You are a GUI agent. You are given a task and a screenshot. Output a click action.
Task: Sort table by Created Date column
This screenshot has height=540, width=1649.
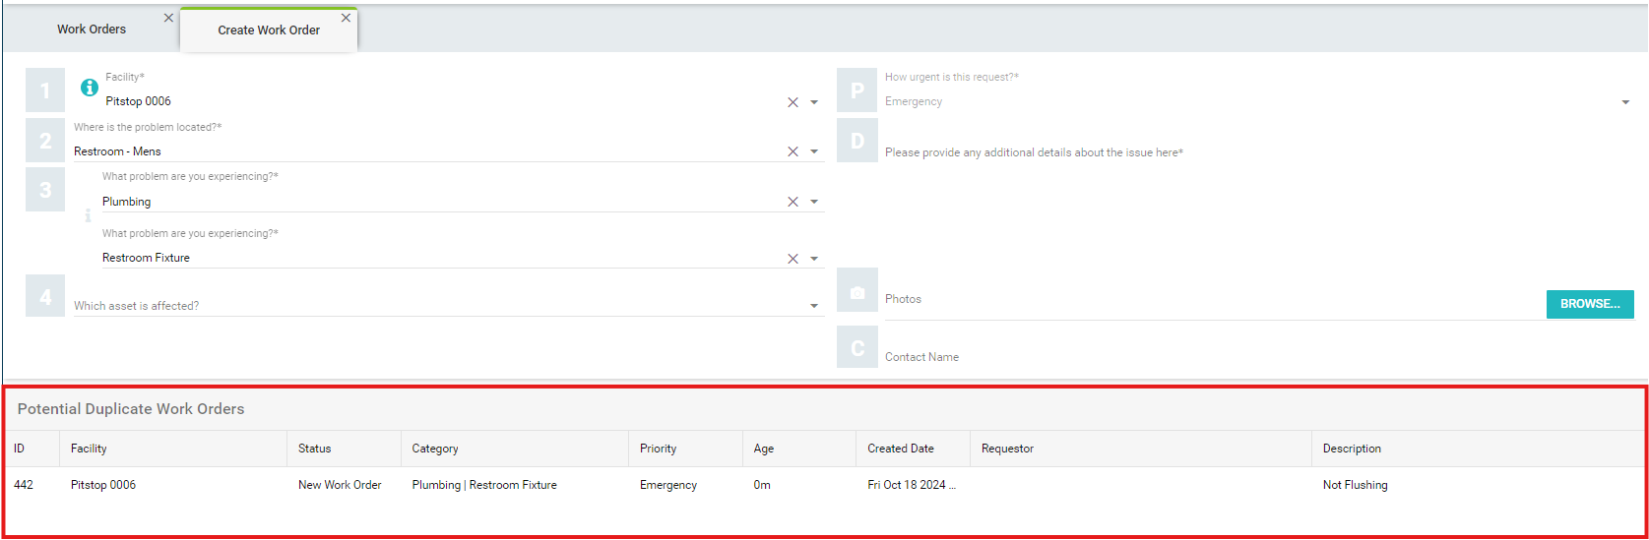901,449
